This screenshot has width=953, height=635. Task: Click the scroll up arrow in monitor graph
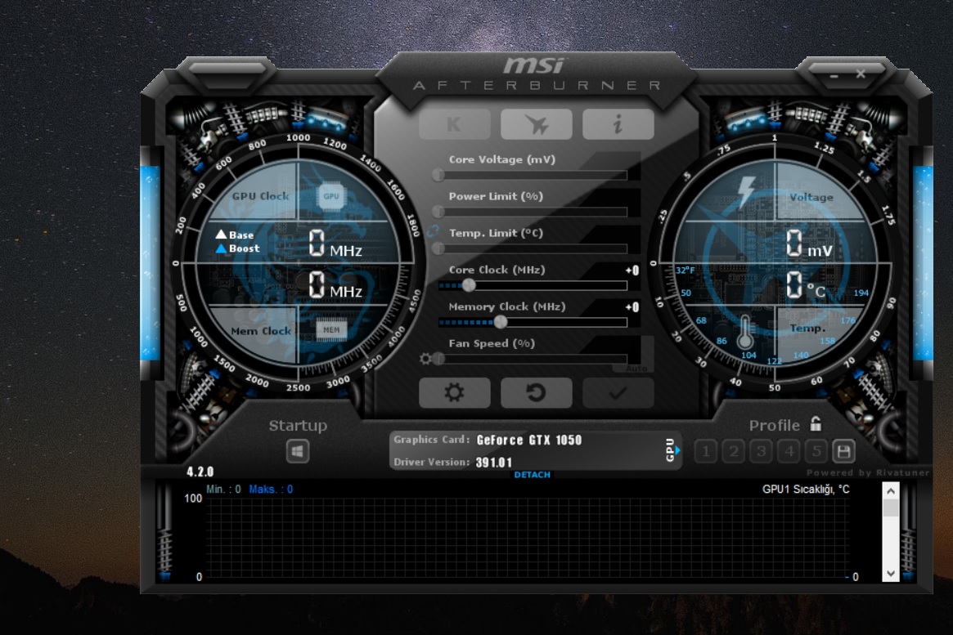point(890,490)
